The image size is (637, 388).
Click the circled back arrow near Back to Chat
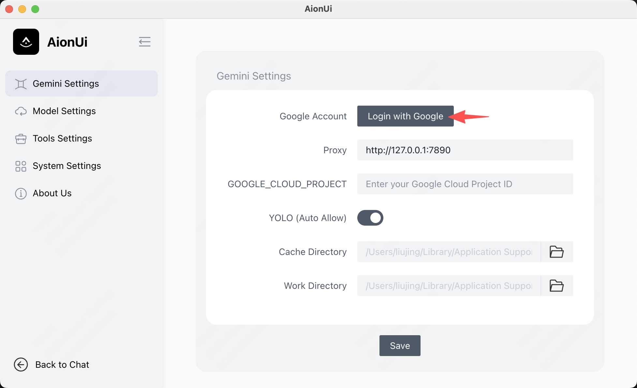21,365
